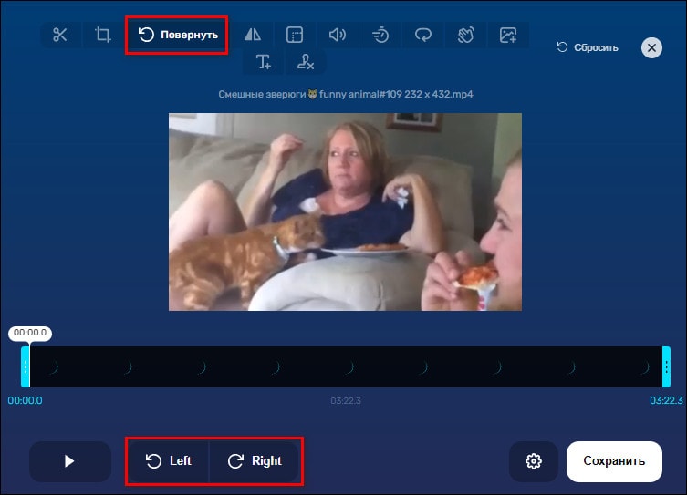Click the video preview frame
The height and width of the screenshot is (495, 687).
pos(345,211)
